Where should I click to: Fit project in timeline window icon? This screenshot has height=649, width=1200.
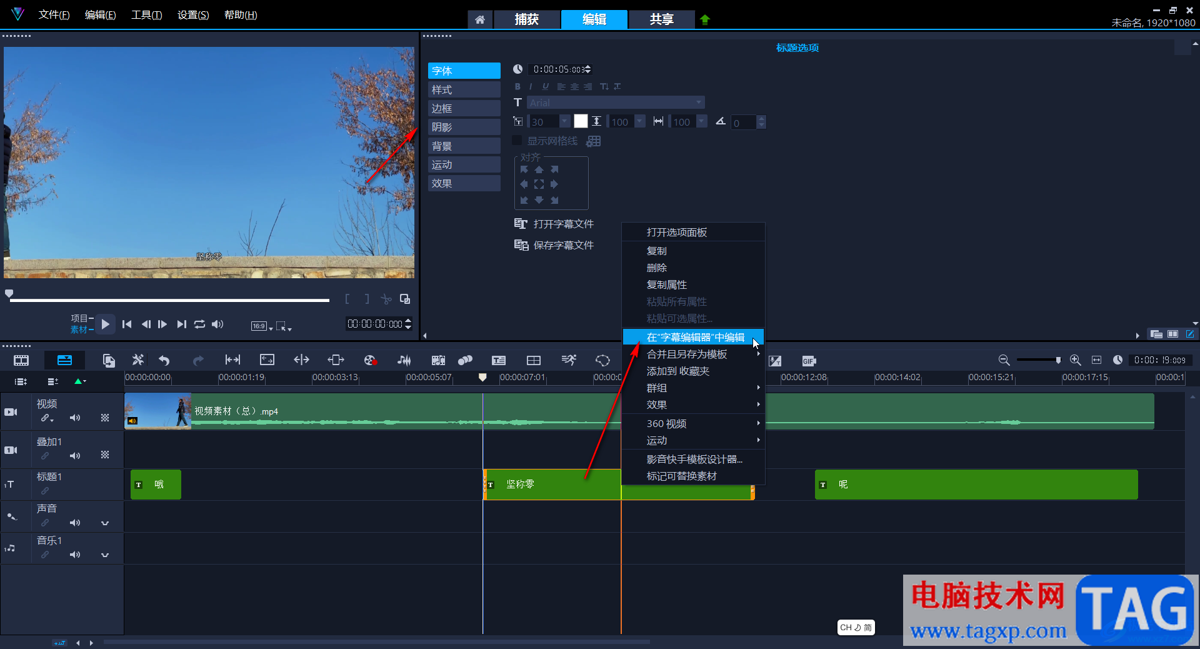pyautogui.click(x=1096, y=360)
